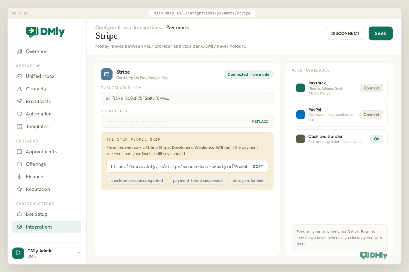Open Overview in the sidebar

coord(47,51)
